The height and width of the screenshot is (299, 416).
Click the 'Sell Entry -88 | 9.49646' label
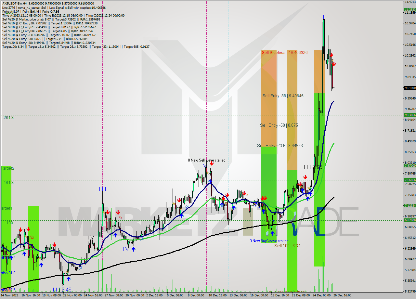283,96
